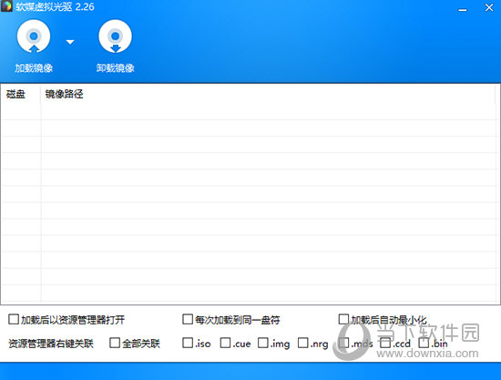Tick the .bin association checkbox
Viewport: 501px width, 380px height.
pyautogui.click(x=424, y=343)
